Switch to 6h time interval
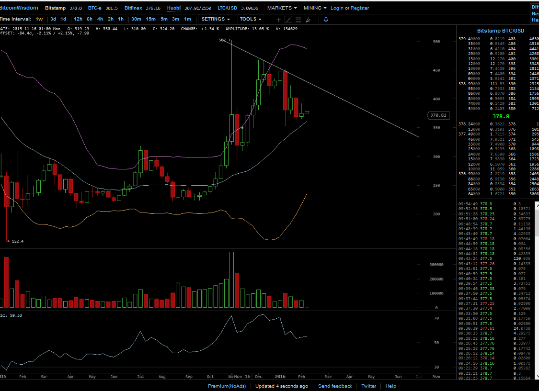Image resolution: width=539 pixels, height=391 pixels. point(90,19)
